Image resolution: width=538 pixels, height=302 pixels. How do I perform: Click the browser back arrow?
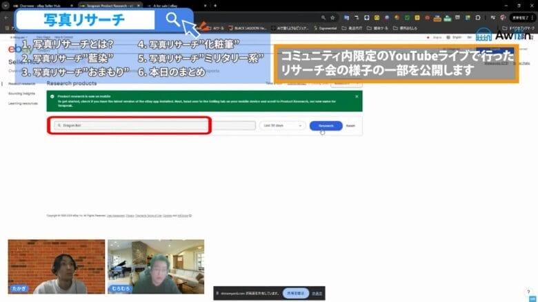click(x=6, y=17)
